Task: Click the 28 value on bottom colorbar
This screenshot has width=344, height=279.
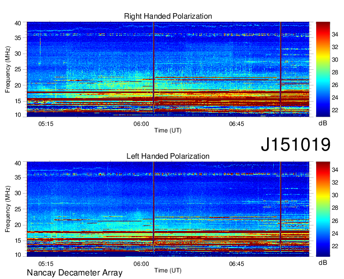Action: (335, 208)
